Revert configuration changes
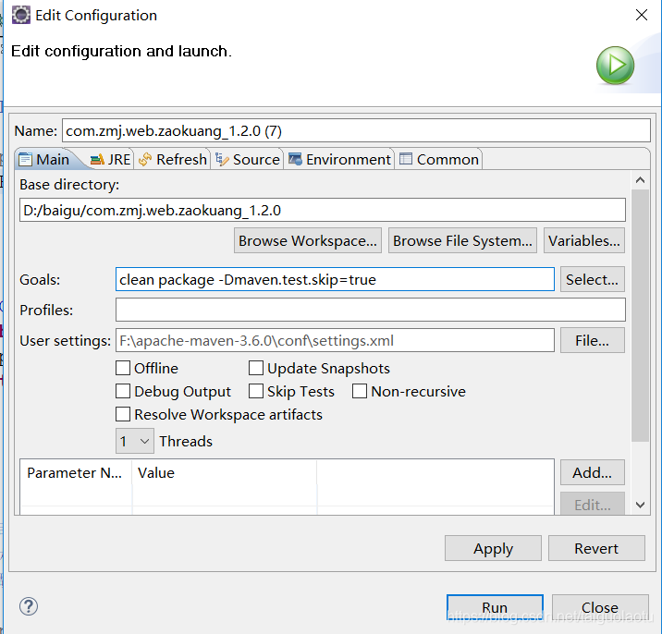Screen dimensions: 662x634 coord(596,548)
